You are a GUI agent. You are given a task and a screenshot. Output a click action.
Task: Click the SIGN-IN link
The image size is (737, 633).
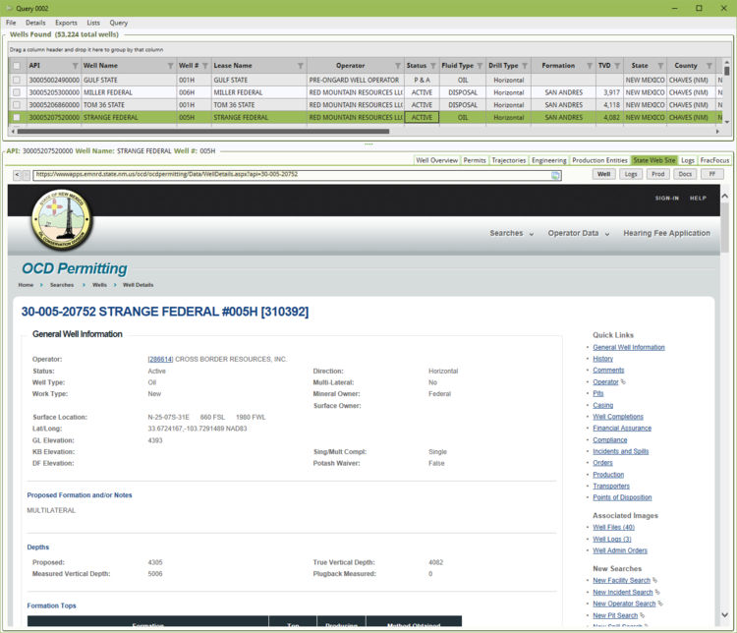[x=667, y=199]
